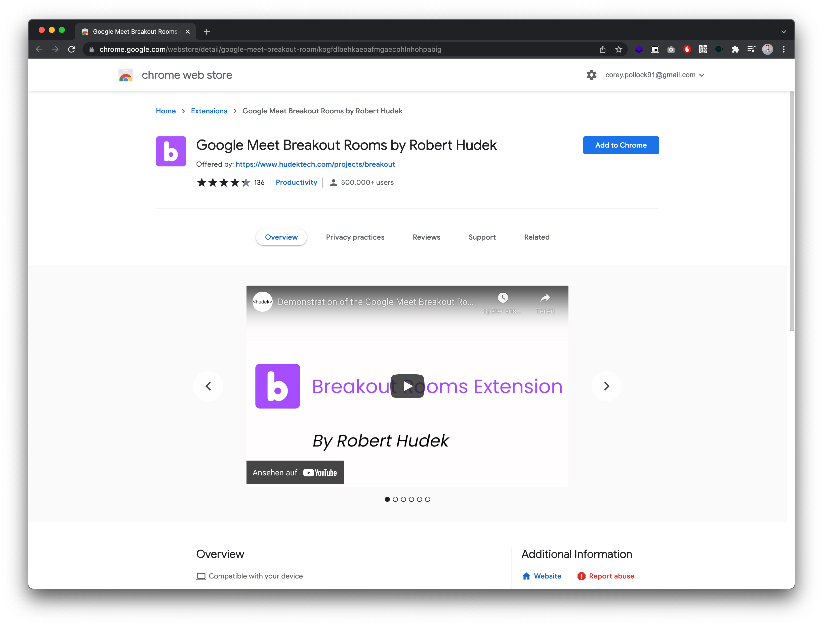Go back with the browser back arrow
This screenshot has height=626, width=823.
coord(39,49)
